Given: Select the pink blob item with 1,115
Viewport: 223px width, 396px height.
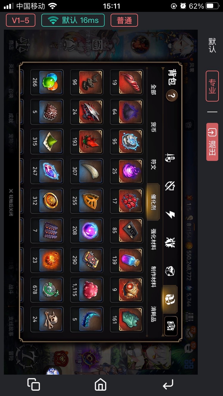Looking at the screenshot, I should [87, 290].
